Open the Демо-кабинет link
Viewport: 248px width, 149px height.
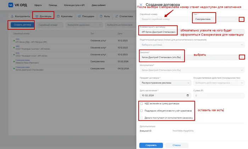click(98, 5)
